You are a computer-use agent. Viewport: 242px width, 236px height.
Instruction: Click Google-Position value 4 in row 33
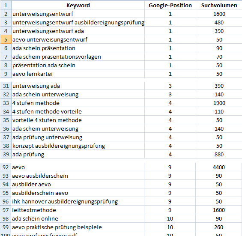click(170, 103)
